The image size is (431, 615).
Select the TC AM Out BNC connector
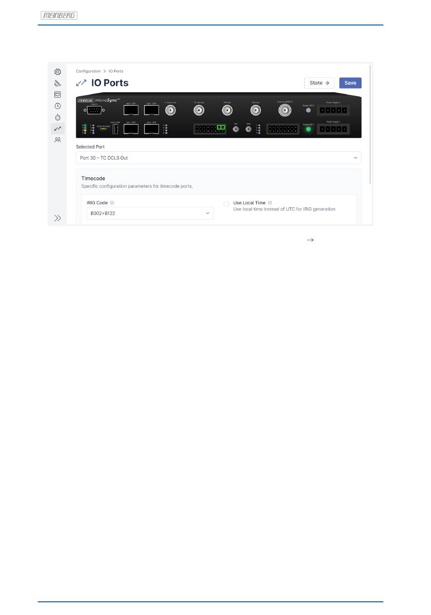pos(199,110)
